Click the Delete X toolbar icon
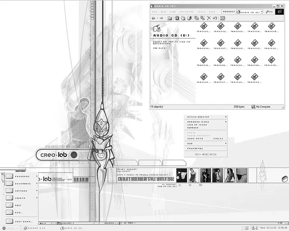Screen dimensions: 289x231 click(x=209, y=18)
